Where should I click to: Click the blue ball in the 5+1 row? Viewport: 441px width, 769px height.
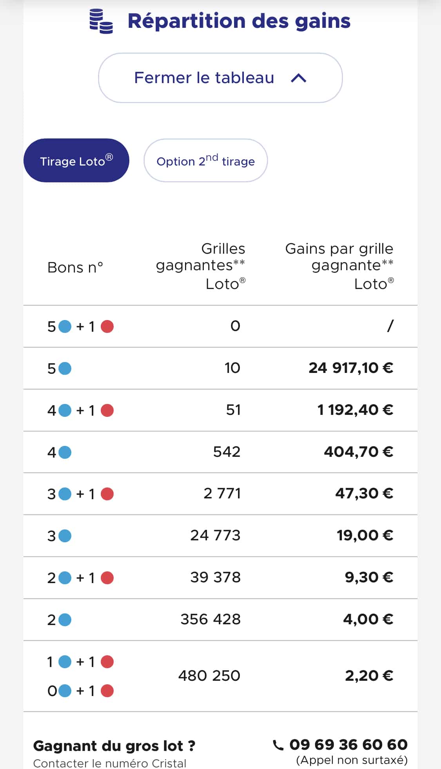click(x=65, y=326)
